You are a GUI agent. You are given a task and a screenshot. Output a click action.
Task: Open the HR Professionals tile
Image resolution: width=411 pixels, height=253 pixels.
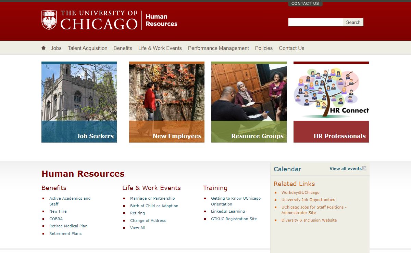(x=331, y=102)
